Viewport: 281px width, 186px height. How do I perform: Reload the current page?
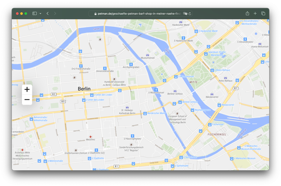pyautogui.click(x=190, y=14)
